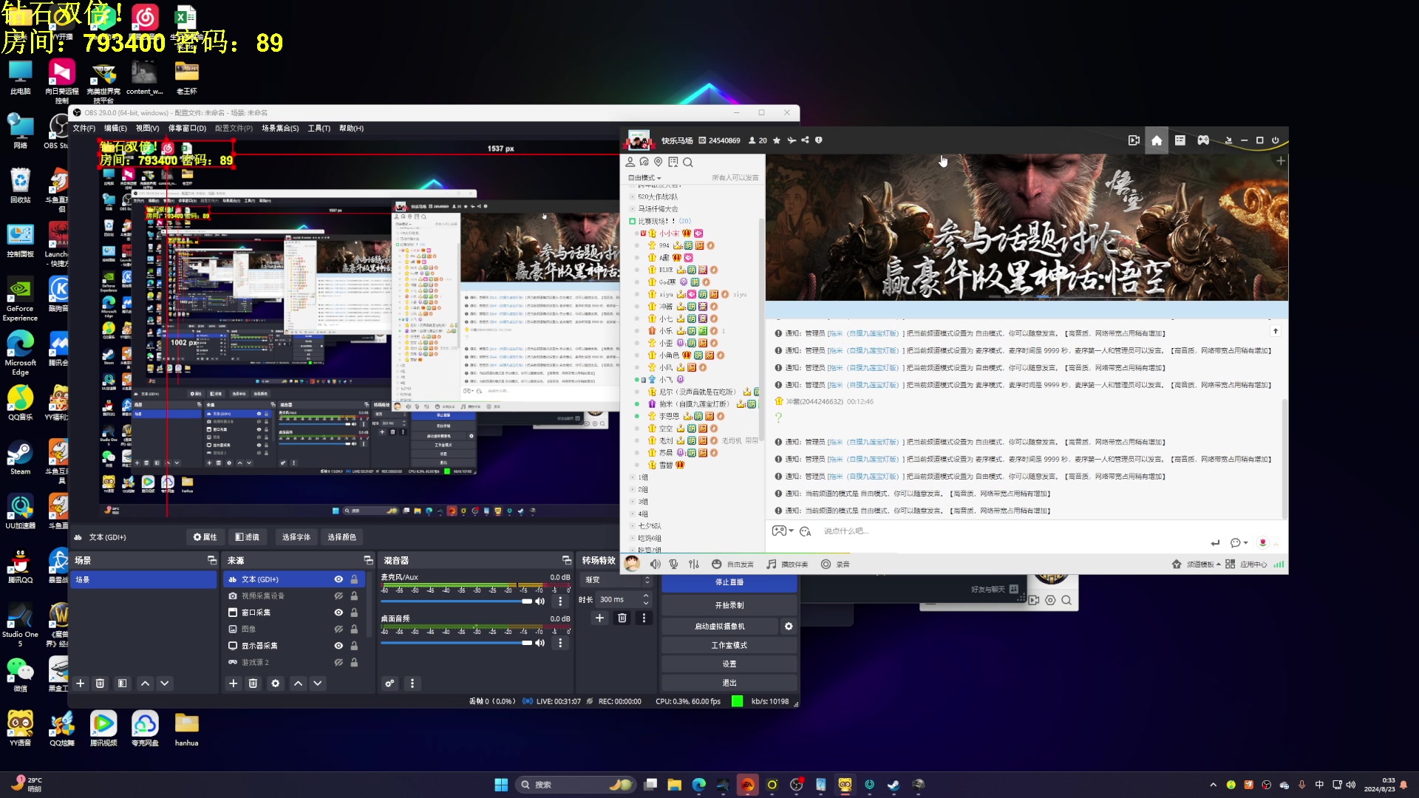
Task: Open 频道模板 dropdown in YY bottom bar
Action: [x=1197, y=565]
